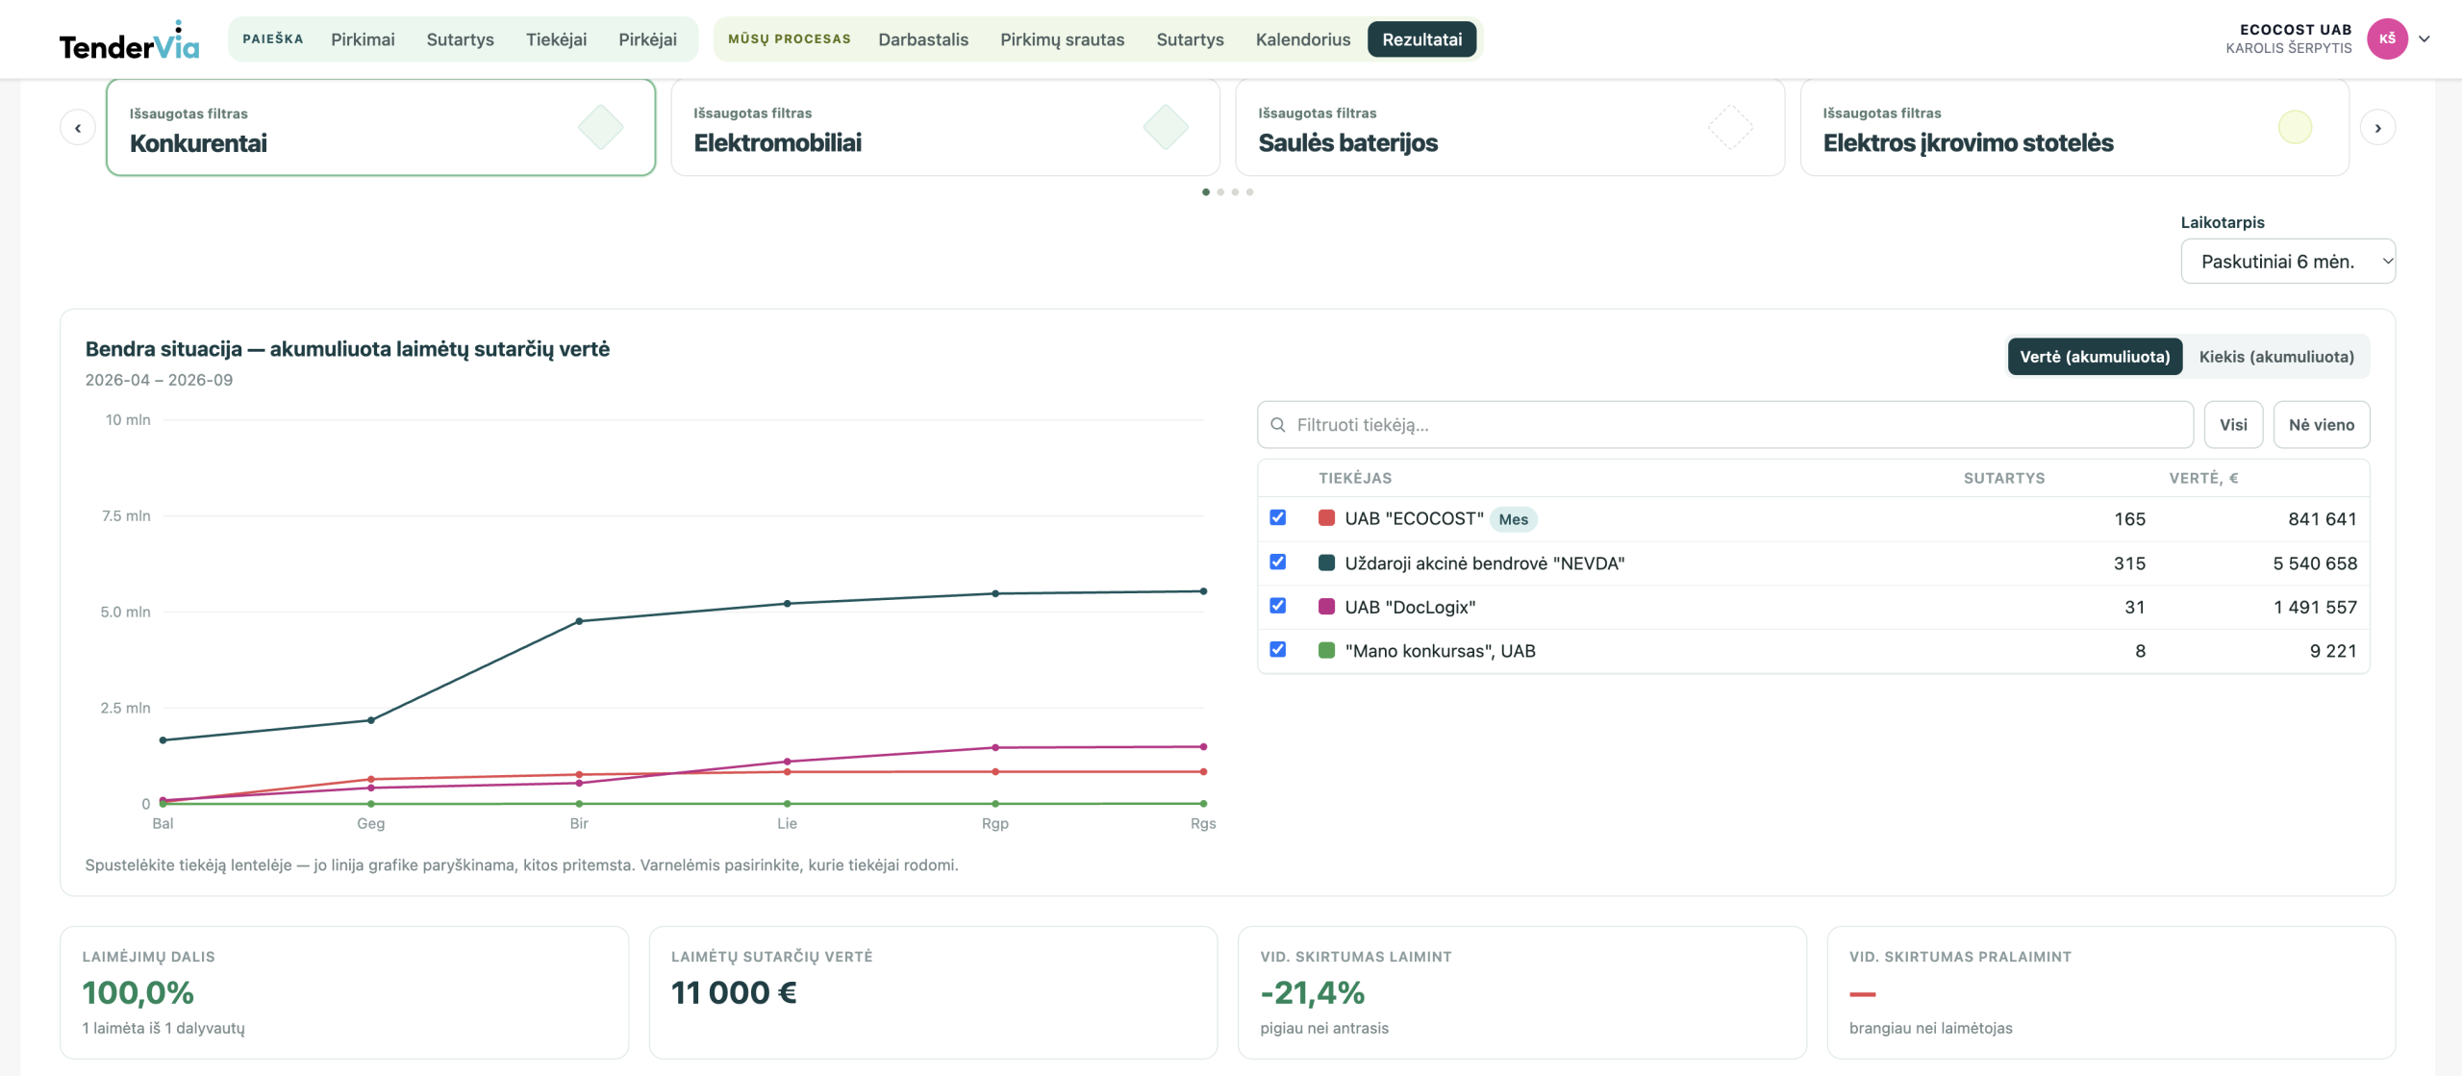Select the Rezultatai tab
The image size is (2462, 1076).
(1421, 39)
